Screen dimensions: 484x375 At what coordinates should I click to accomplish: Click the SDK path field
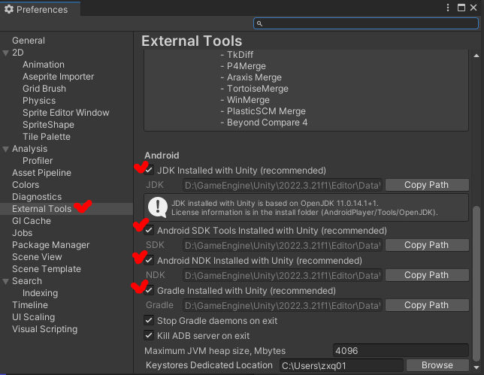click(283, 246)
